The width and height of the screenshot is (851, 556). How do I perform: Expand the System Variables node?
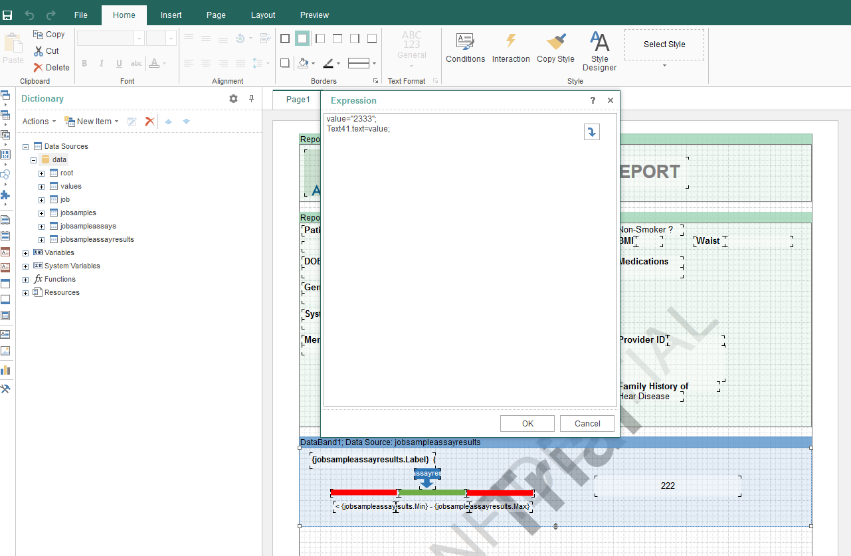pyautogui.click(x=26, y=266)
